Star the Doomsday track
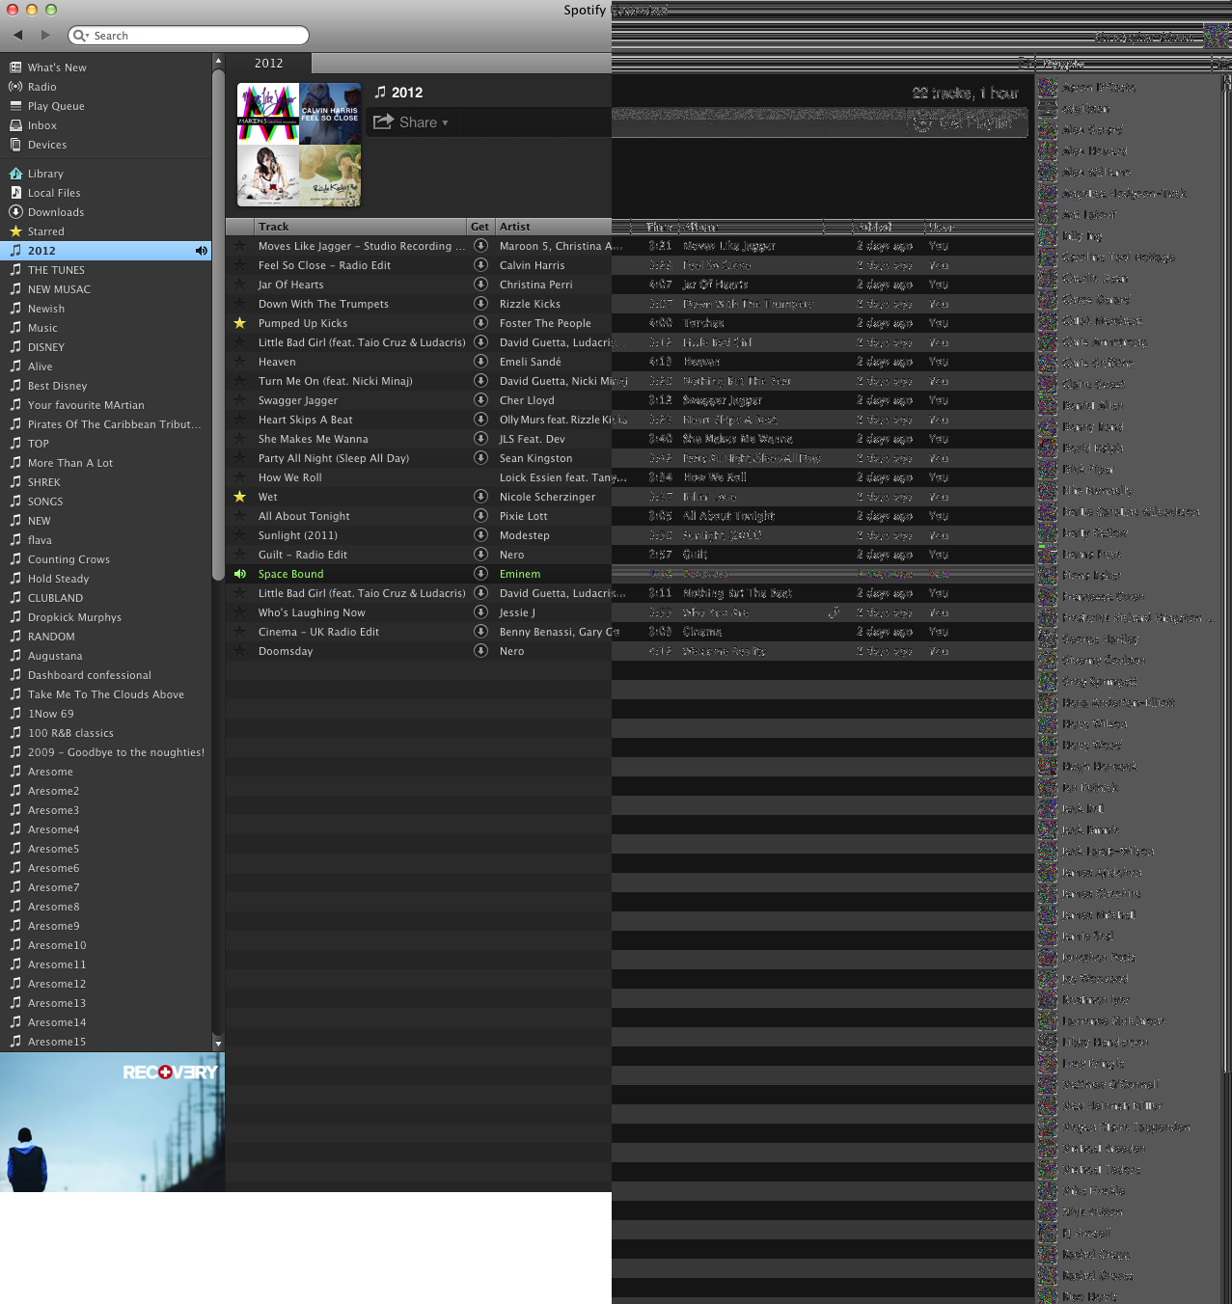 240,651
